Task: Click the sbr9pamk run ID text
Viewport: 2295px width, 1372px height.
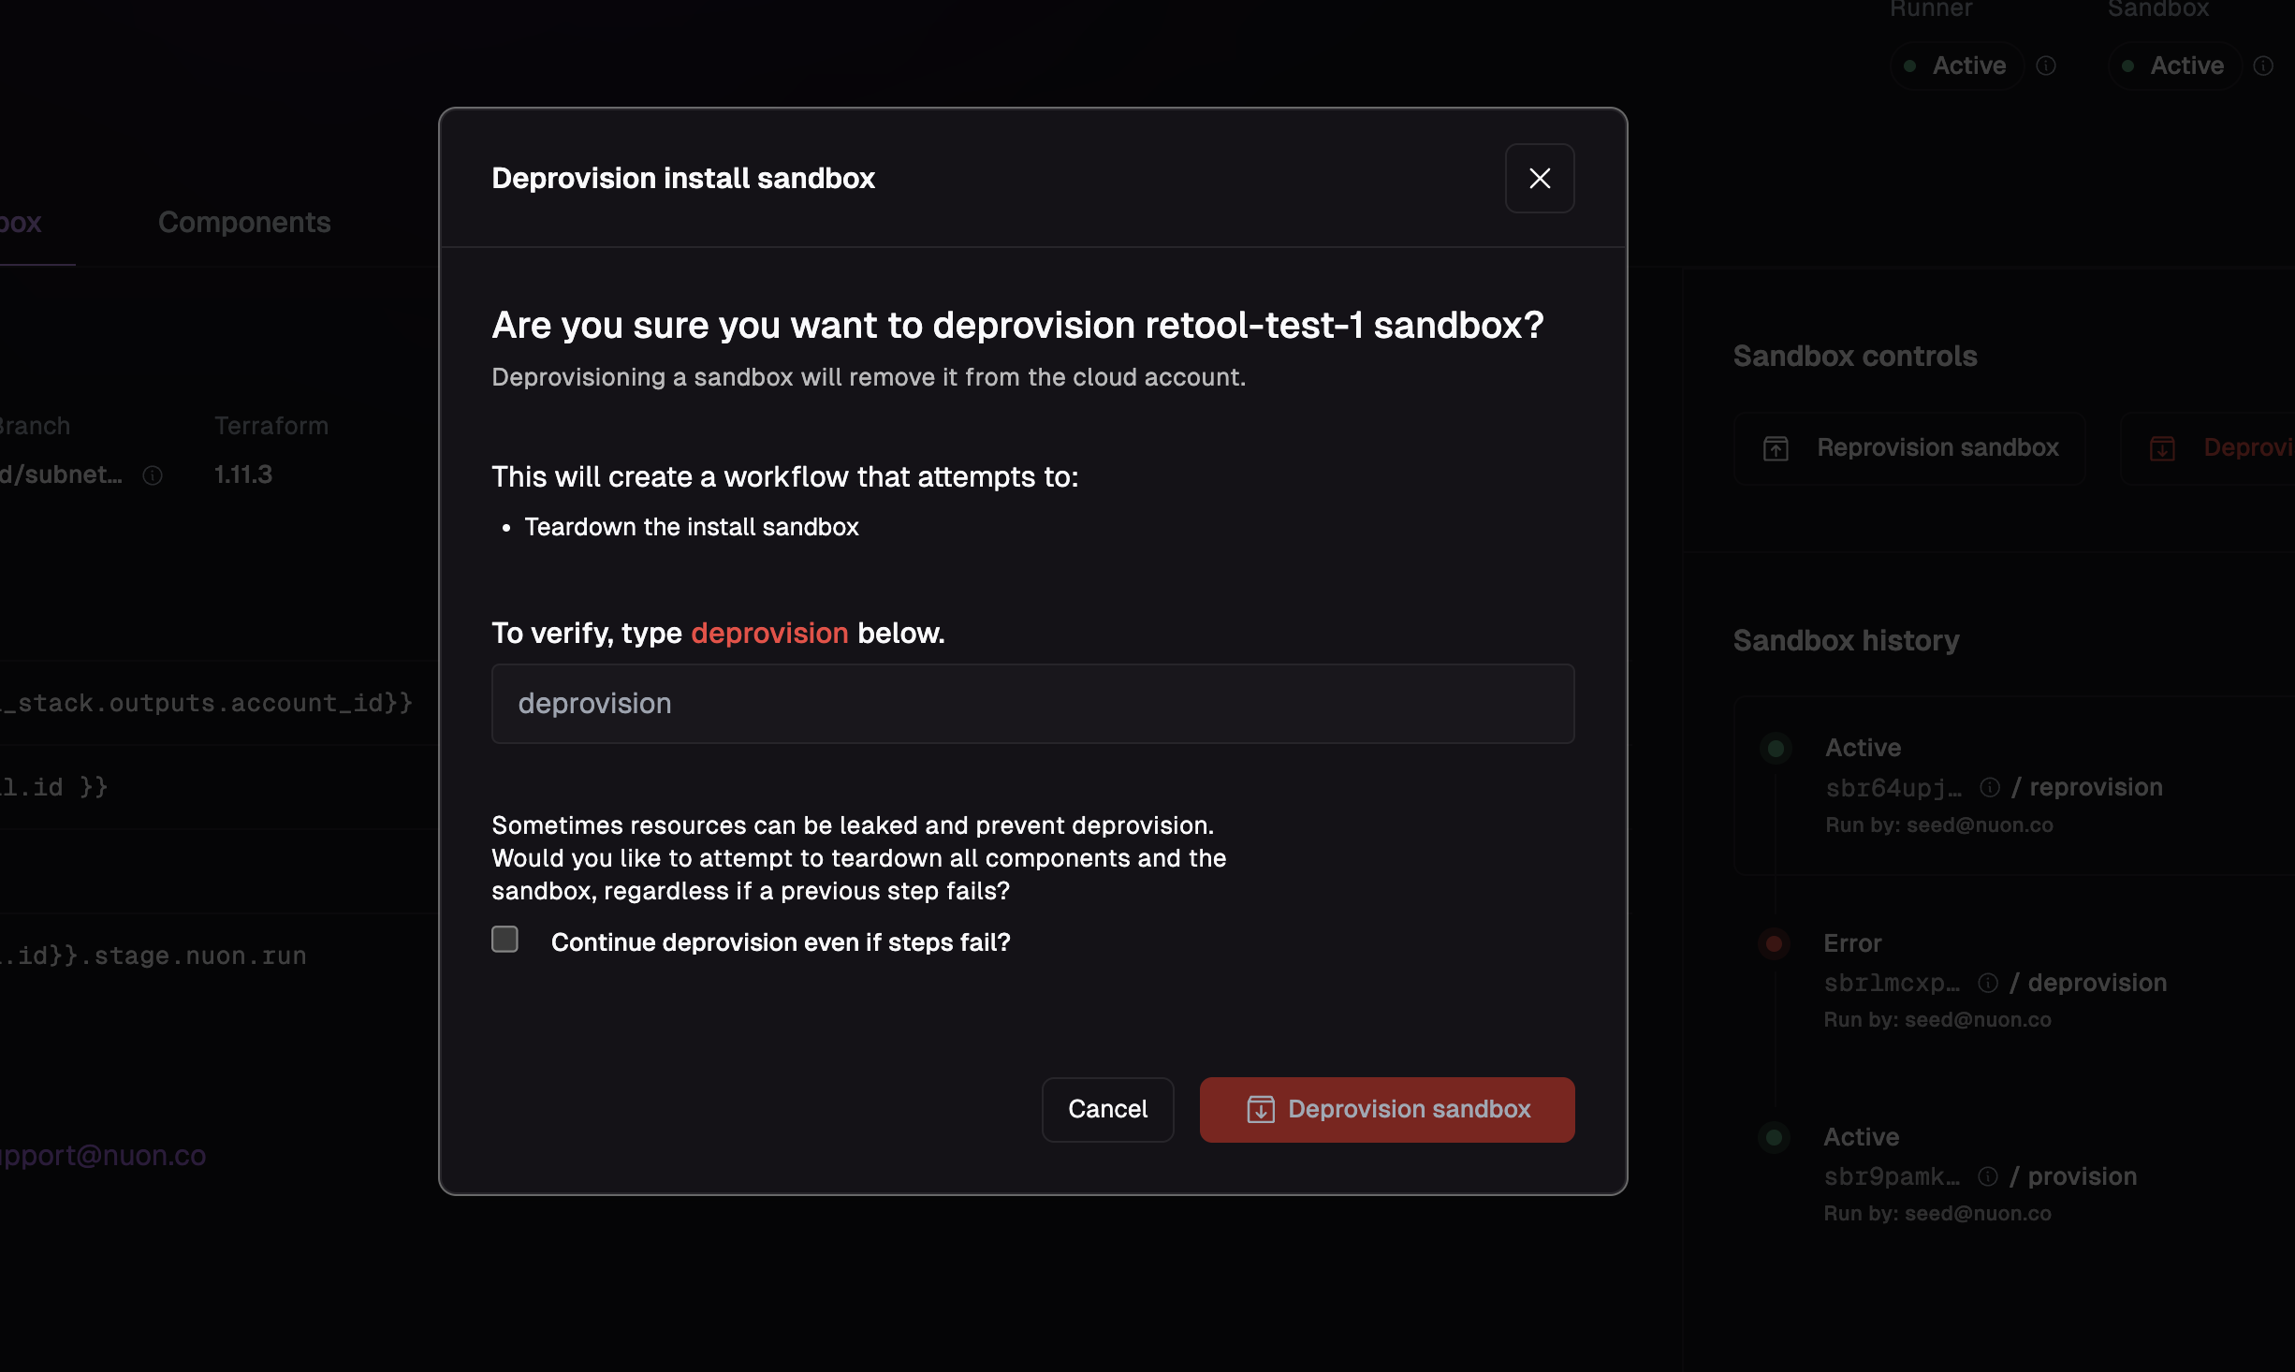Action: click(x=1892, y=1176)
